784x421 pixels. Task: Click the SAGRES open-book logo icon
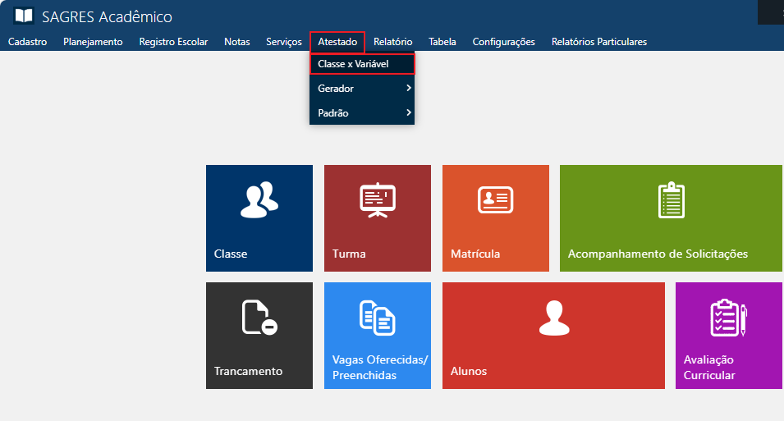24,16
